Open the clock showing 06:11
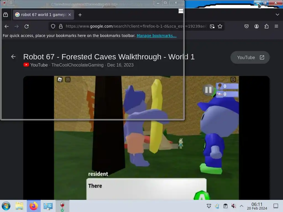The height and width of the screenshot is (212, 283). (x=257, y=206)
